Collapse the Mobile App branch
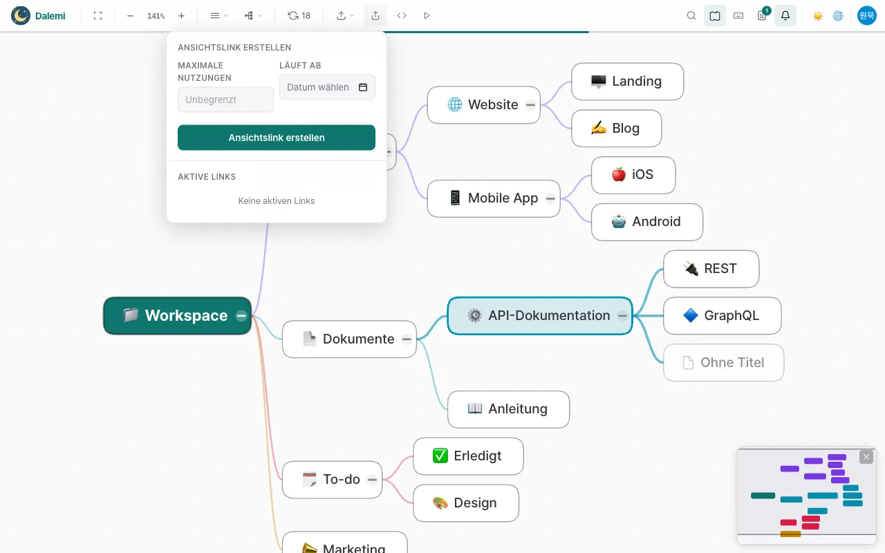 (550, 198)
